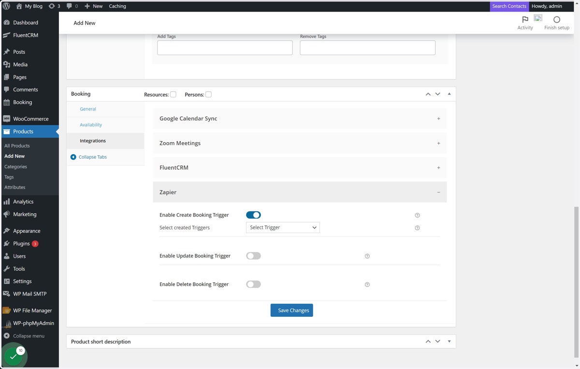Expand the Google Calendar Sync section
Viewport: 580px width, 369px height.
coord(300,118)
